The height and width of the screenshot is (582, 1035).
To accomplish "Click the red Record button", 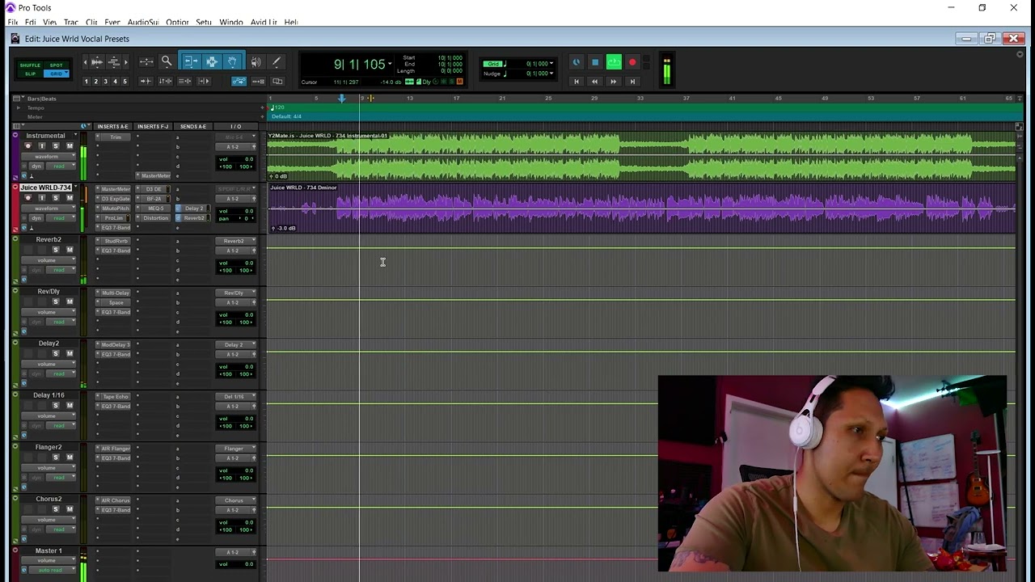I will pyautogui.click(x=632, y=62).
